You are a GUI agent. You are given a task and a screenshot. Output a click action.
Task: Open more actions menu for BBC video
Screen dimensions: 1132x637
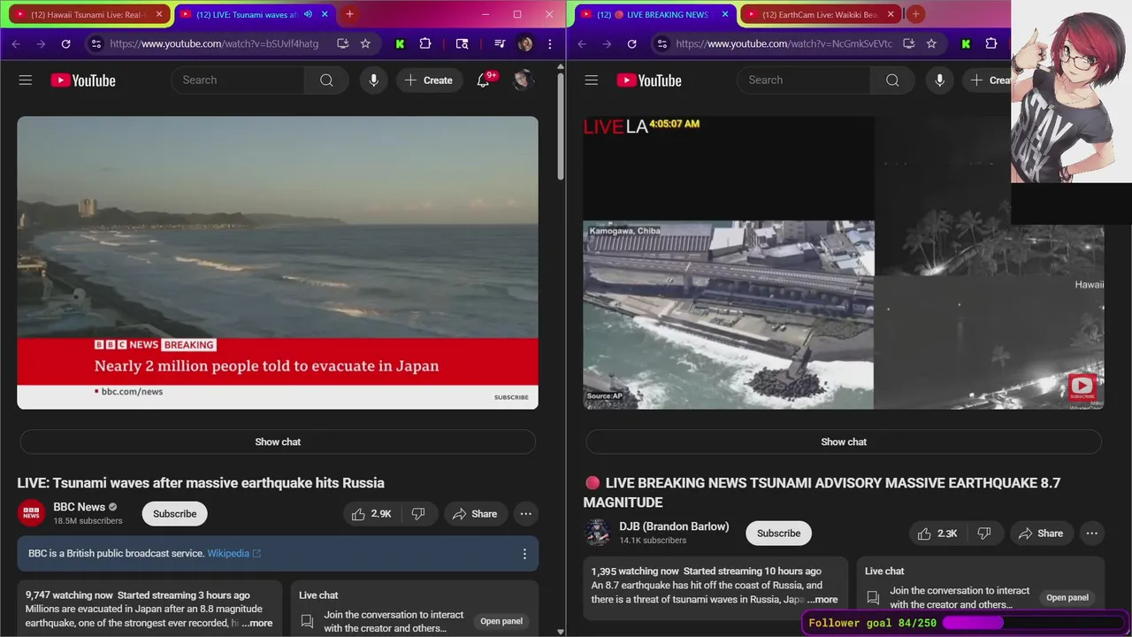pos(525,514)
